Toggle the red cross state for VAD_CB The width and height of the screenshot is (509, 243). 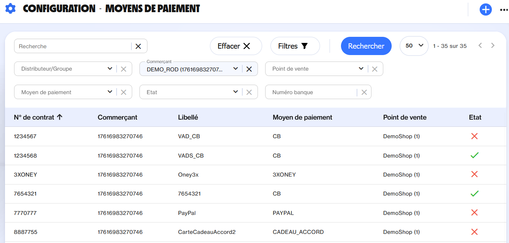coord(474,136)
